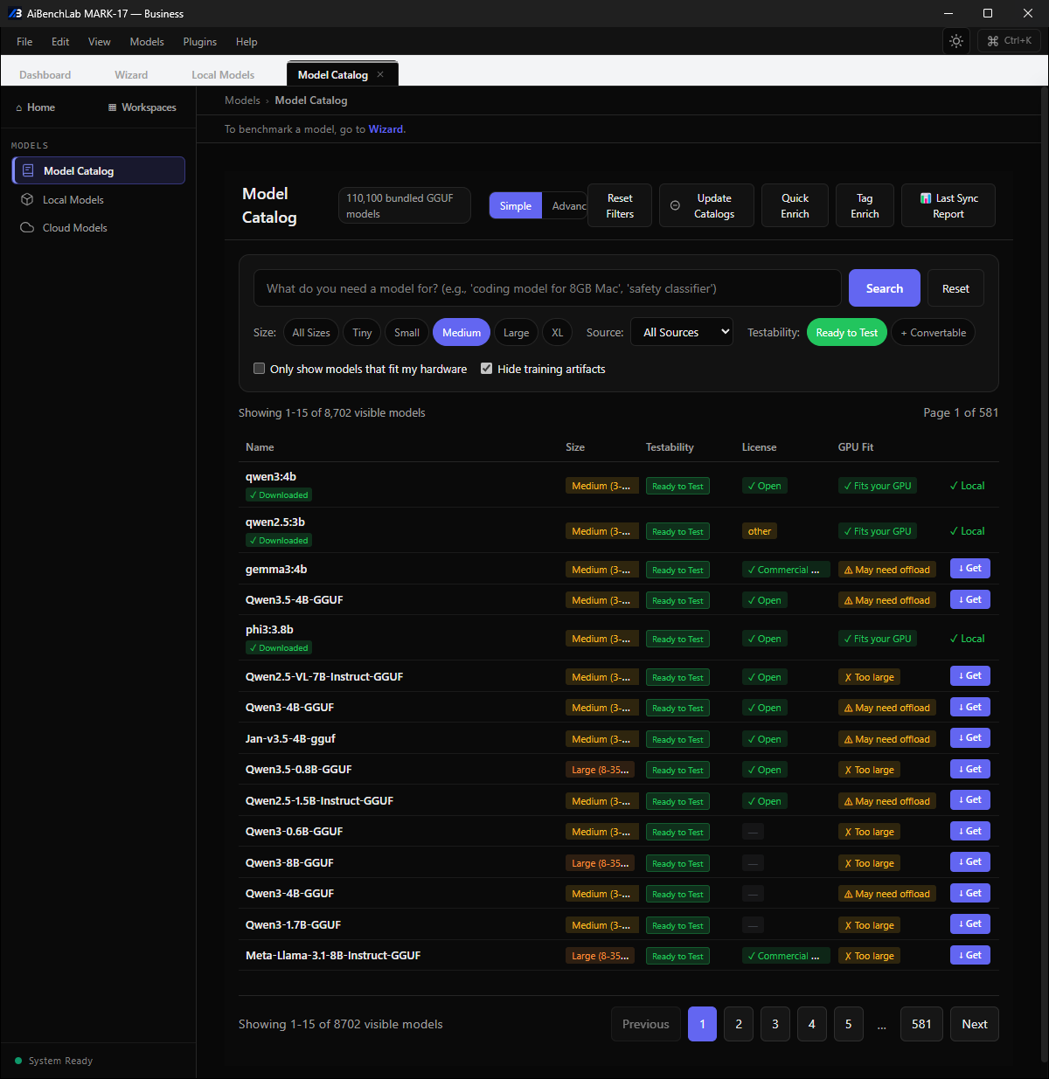Switch to the Dashboard tab
Screen dimensions: 1049x1079
tap(45, 74)
